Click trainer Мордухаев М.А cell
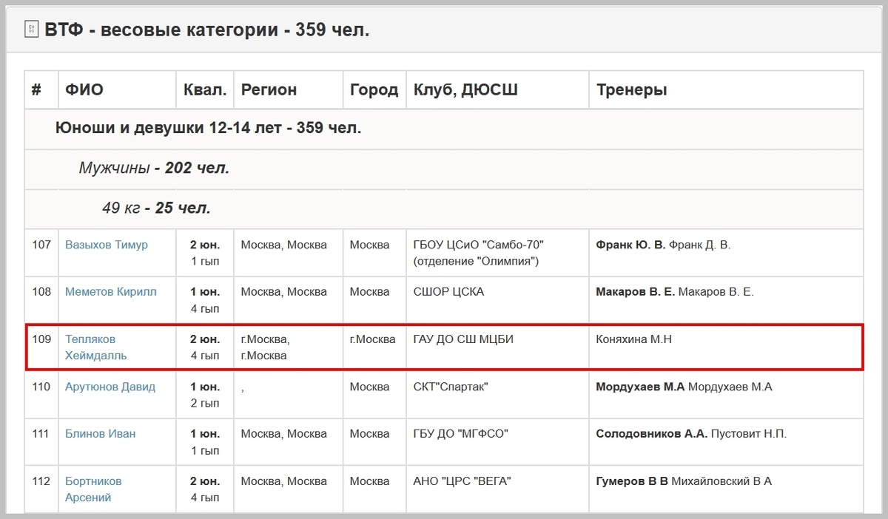This screenshot has width=888, height=519. point(726,395)
